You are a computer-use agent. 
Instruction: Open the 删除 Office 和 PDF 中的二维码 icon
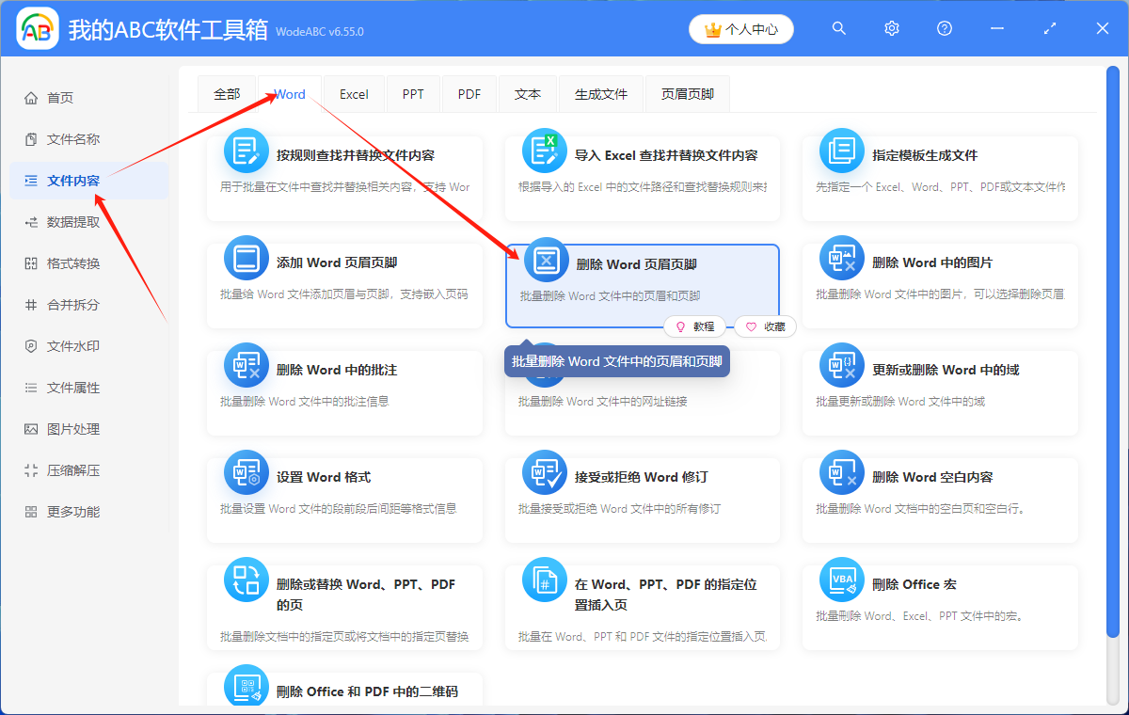pos(246,688)
